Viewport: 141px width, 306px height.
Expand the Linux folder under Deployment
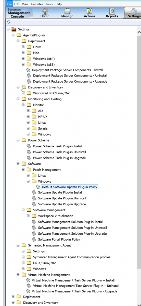pyautogui.click(x=23, y=47)
